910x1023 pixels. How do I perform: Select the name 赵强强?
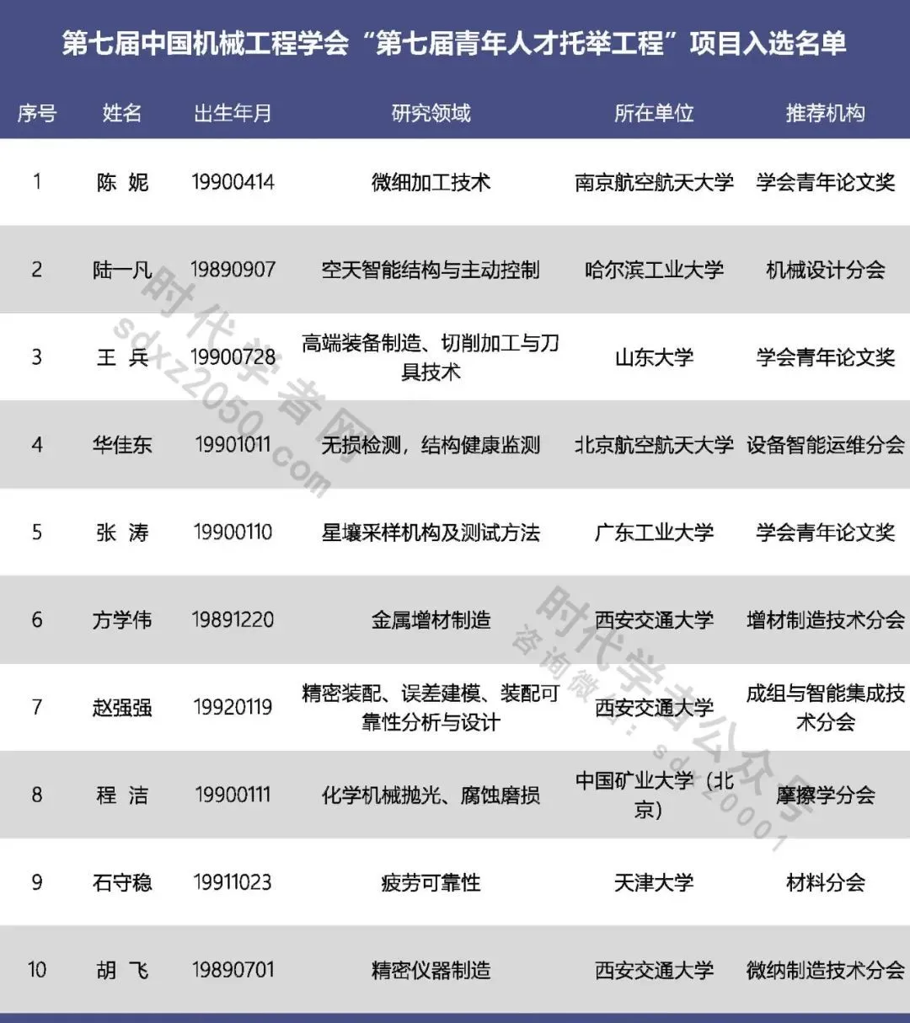tap(122, 708)
